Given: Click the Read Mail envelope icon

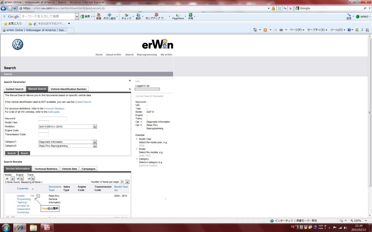Looking at the screenshot, I should pos(275,30).
